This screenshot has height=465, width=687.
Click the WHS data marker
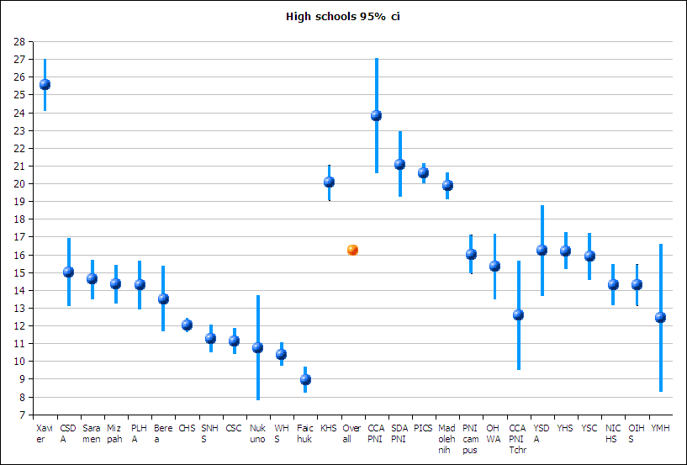pyautogui.click(x=282, y=354)
